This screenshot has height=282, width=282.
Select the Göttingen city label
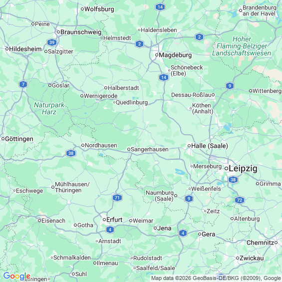pyautogui.click(x=19, y=139)
